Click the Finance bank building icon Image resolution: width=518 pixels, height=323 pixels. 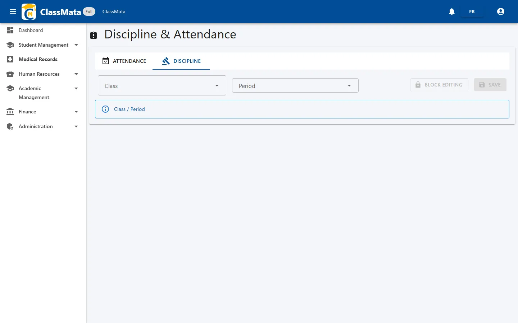pyautogui.click(x=10, y=112)
